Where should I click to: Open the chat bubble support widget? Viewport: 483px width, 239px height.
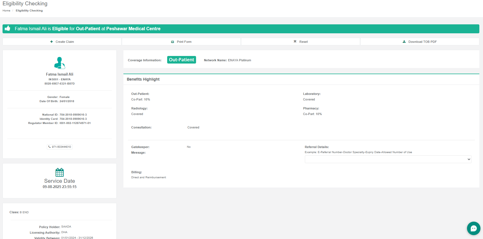coord(473,228)
